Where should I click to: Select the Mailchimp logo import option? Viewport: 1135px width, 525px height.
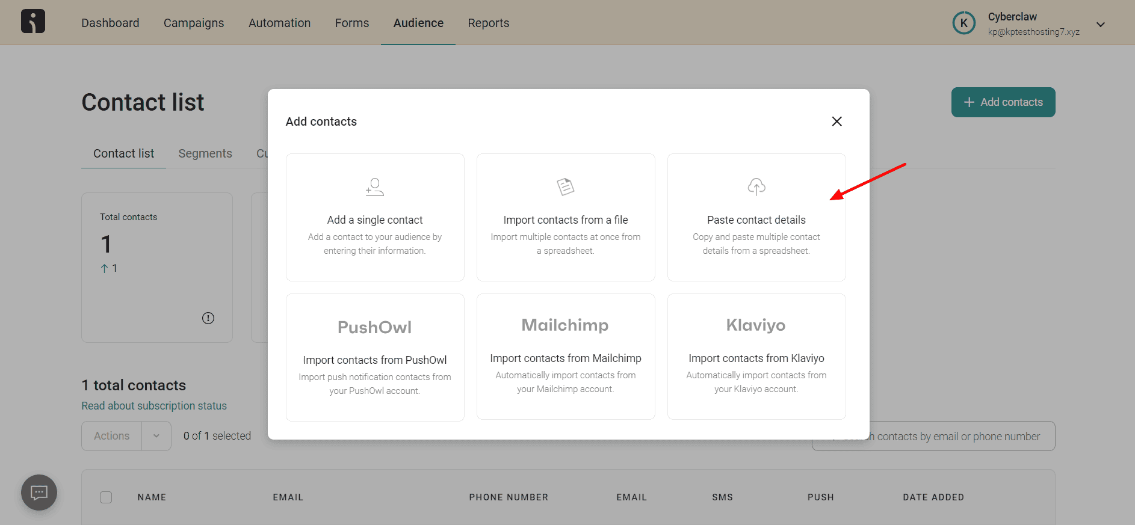[565, 325]
